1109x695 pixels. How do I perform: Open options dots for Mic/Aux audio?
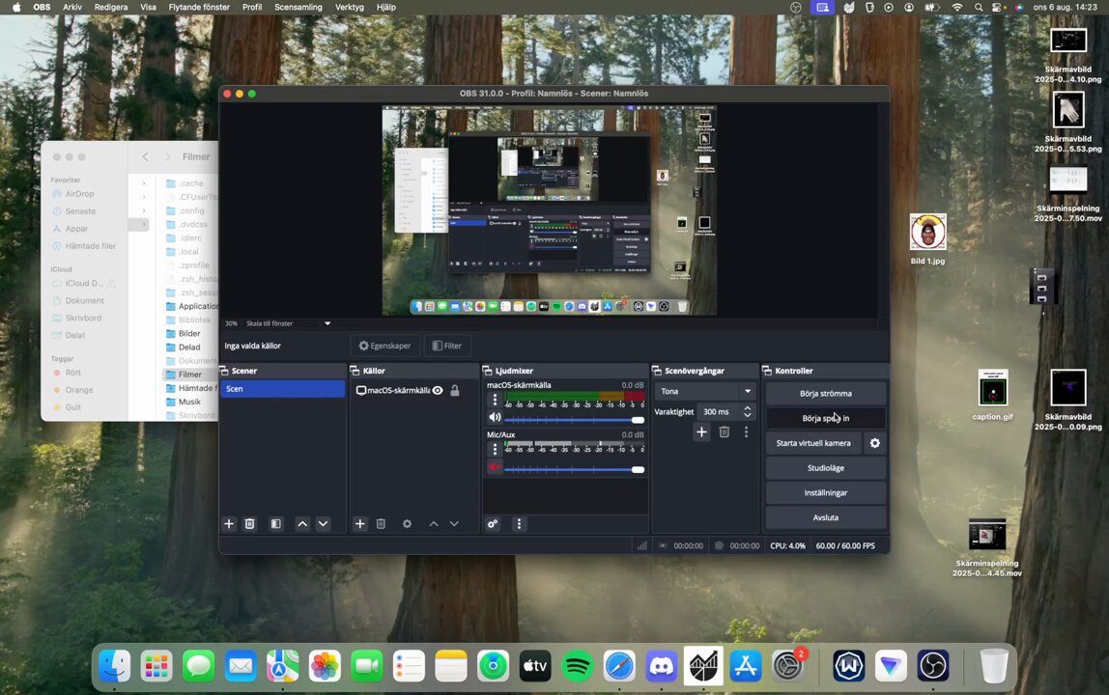495,449
